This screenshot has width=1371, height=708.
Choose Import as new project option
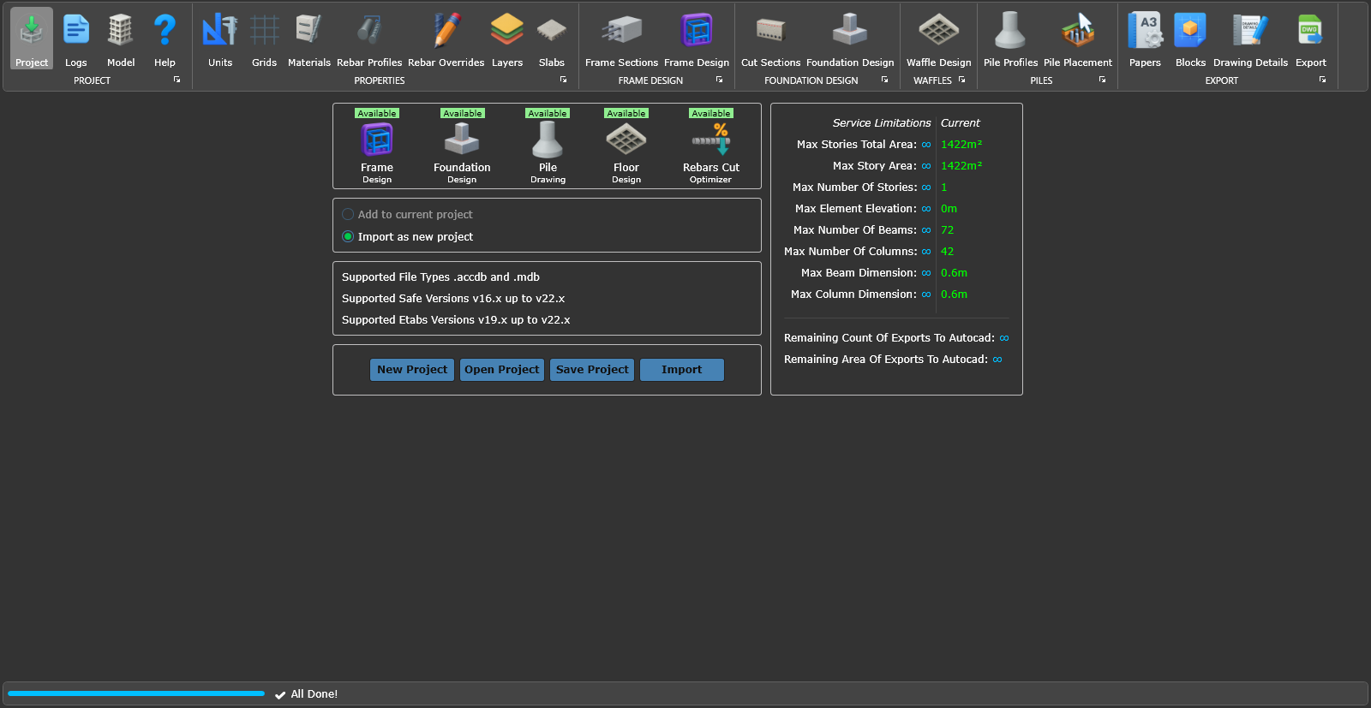pyautogui.click(x=348, y=237)
